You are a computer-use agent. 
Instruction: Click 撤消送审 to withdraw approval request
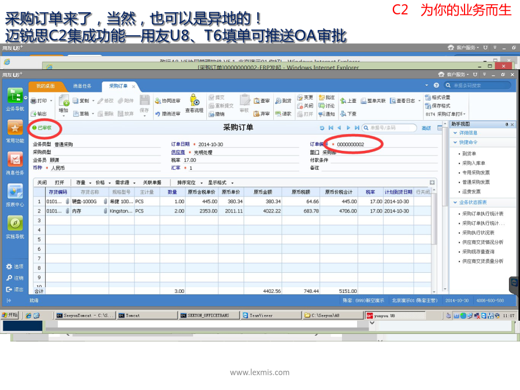click(168, 114)
